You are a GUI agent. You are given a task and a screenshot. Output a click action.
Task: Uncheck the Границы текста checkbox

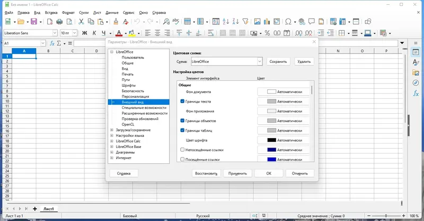pyautogui.click(x=183, y=101)
